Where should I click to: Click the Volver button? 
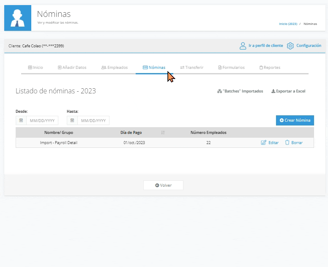[x=164, y=185]
